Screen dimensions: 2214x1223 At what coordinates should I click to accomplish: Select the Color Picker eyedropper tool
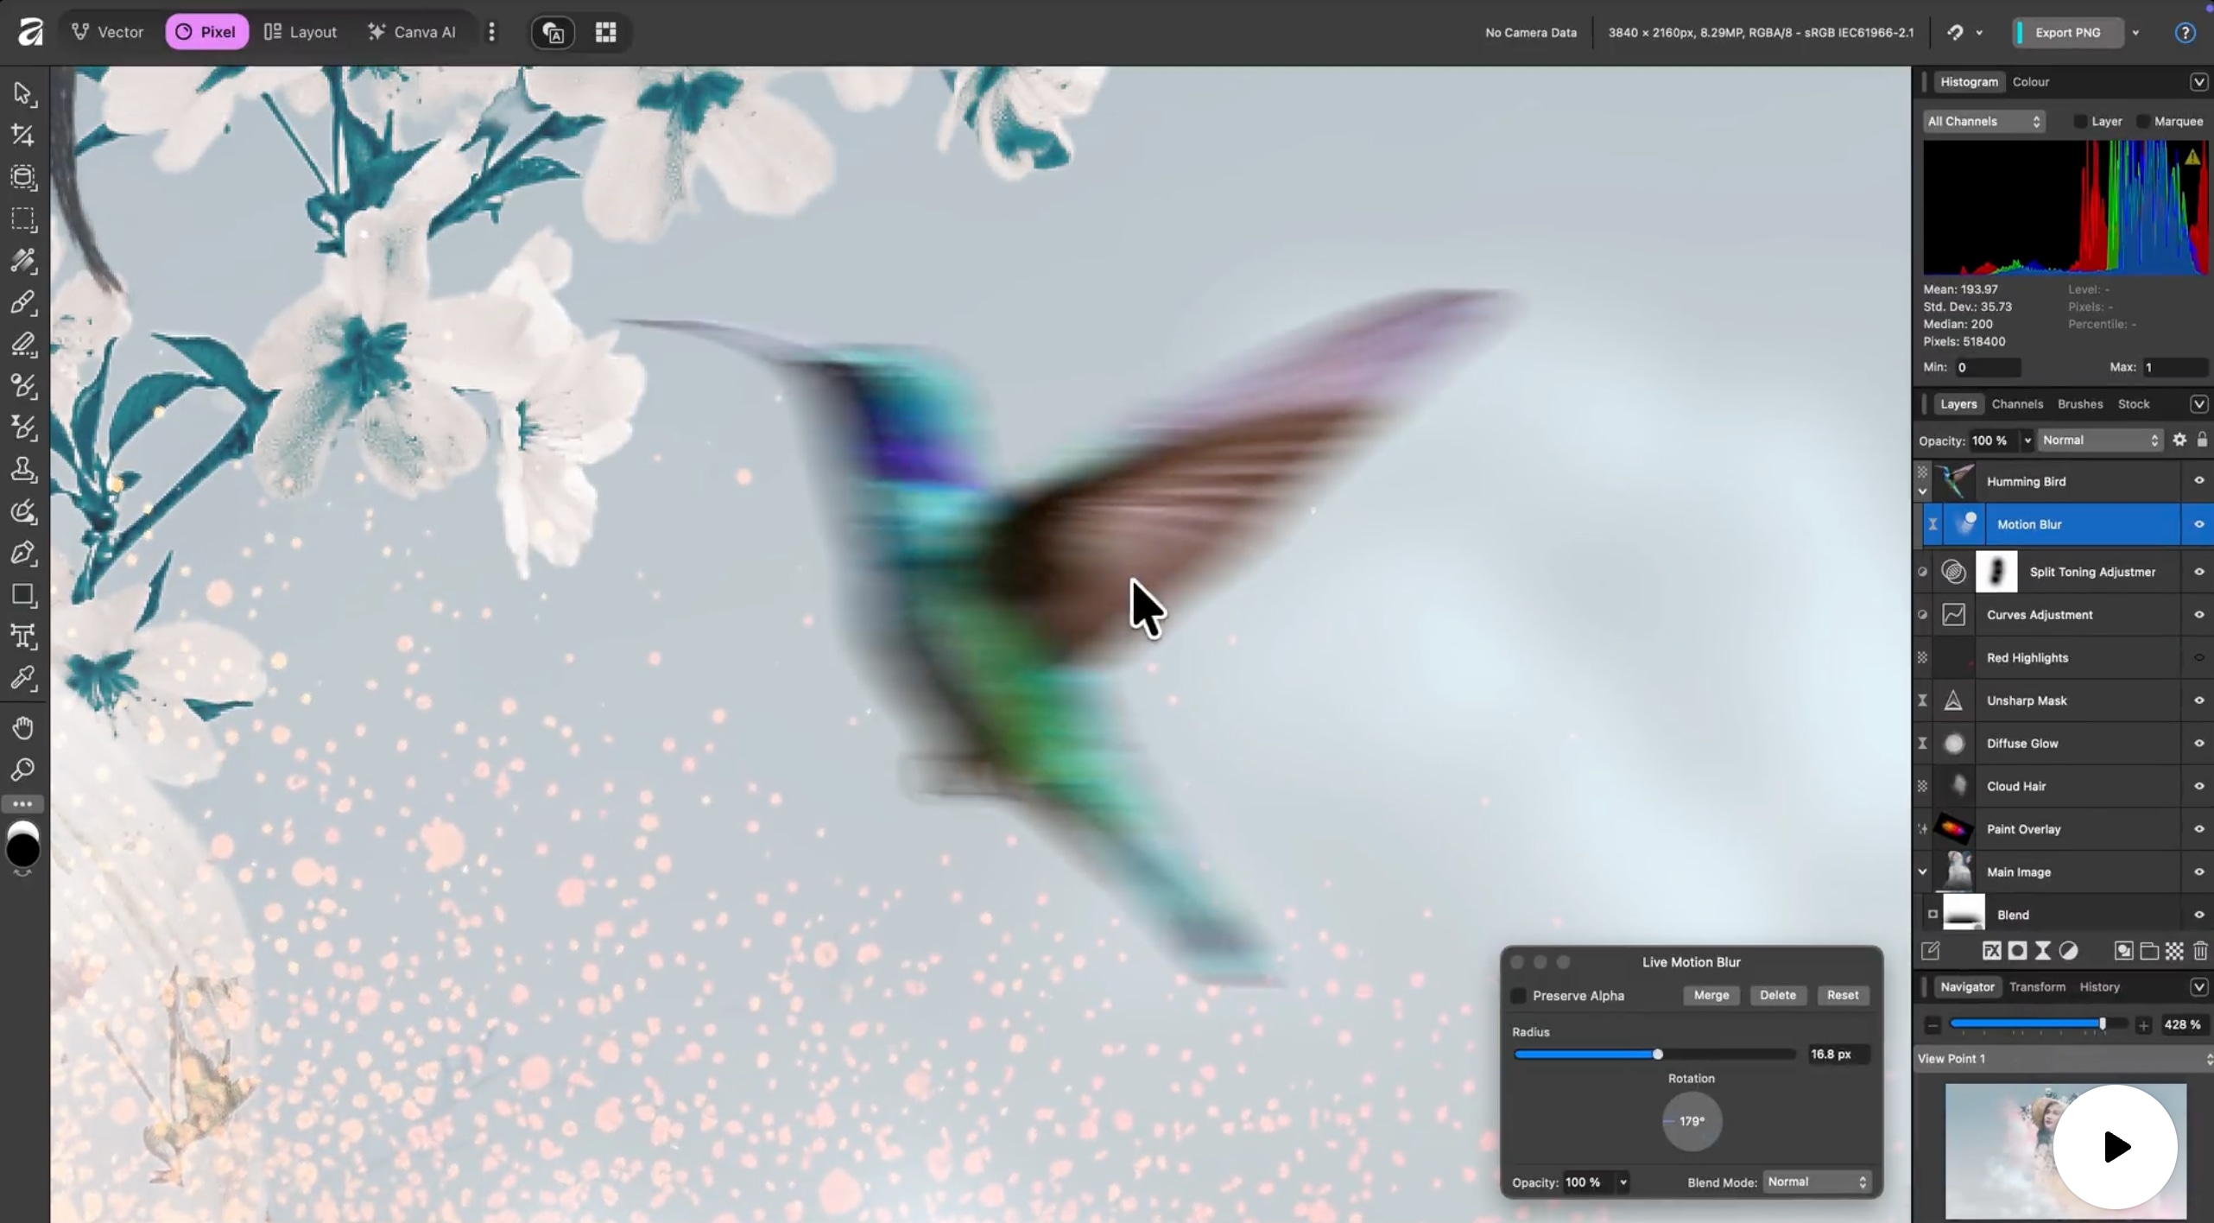pos(24,680)
